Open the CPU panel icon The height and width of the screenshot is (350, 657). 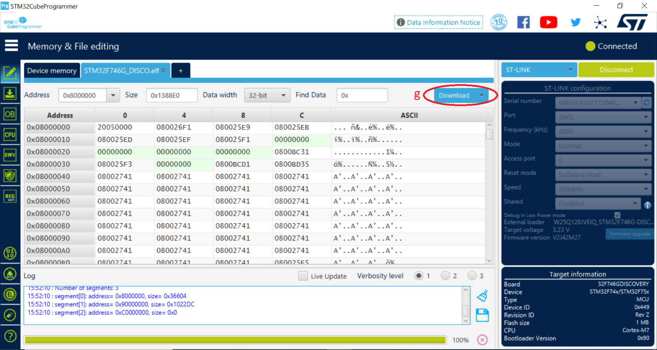pos(10,134)
